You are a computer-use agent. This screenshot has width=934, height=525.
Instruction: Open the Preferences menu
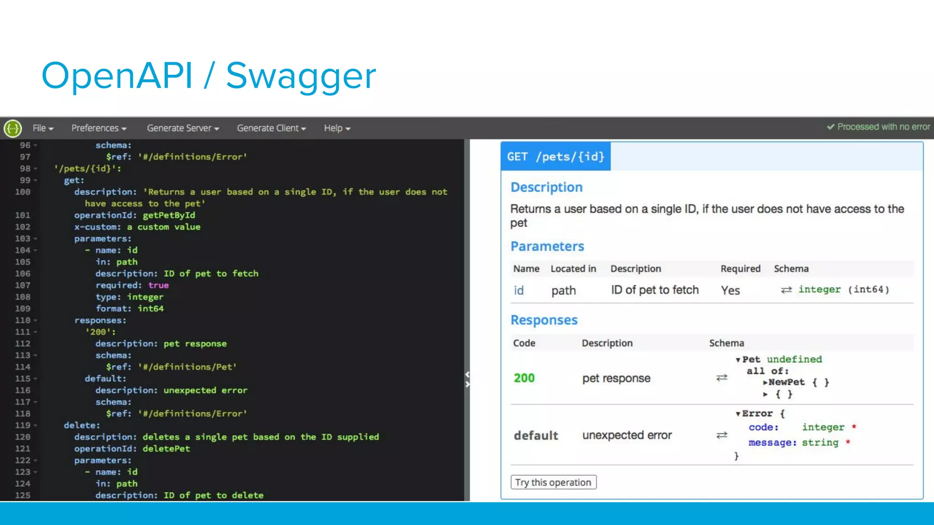[x=99, y=129]
